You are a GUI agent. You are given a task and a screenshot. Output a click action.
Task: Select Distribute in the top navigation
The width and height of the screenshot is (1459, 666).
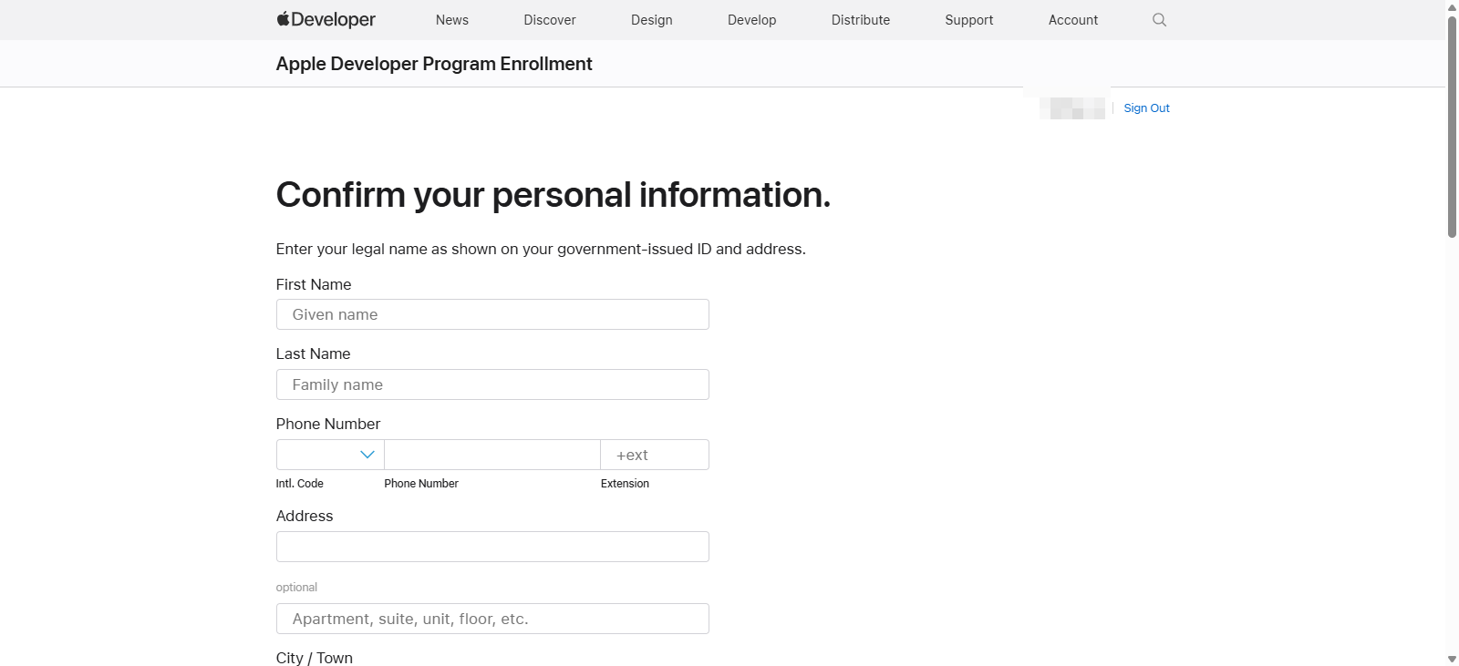tap(860, 20)
